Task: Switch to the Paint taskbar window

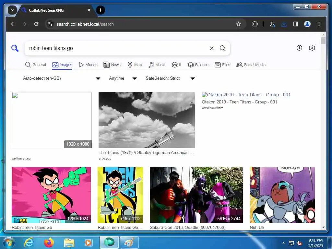Action: point(129,243)
